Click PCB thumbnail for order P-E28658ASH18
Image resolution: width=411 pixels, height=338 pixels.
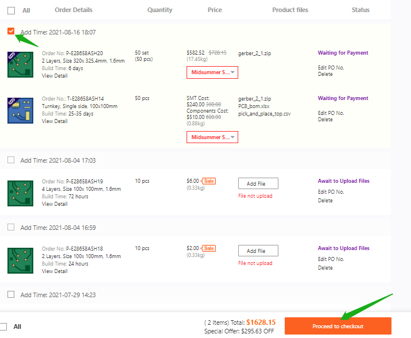20,260
